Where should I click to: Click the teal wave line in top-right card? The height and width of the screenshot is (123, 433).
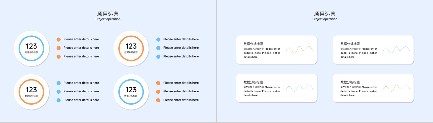tap(396, 49)
